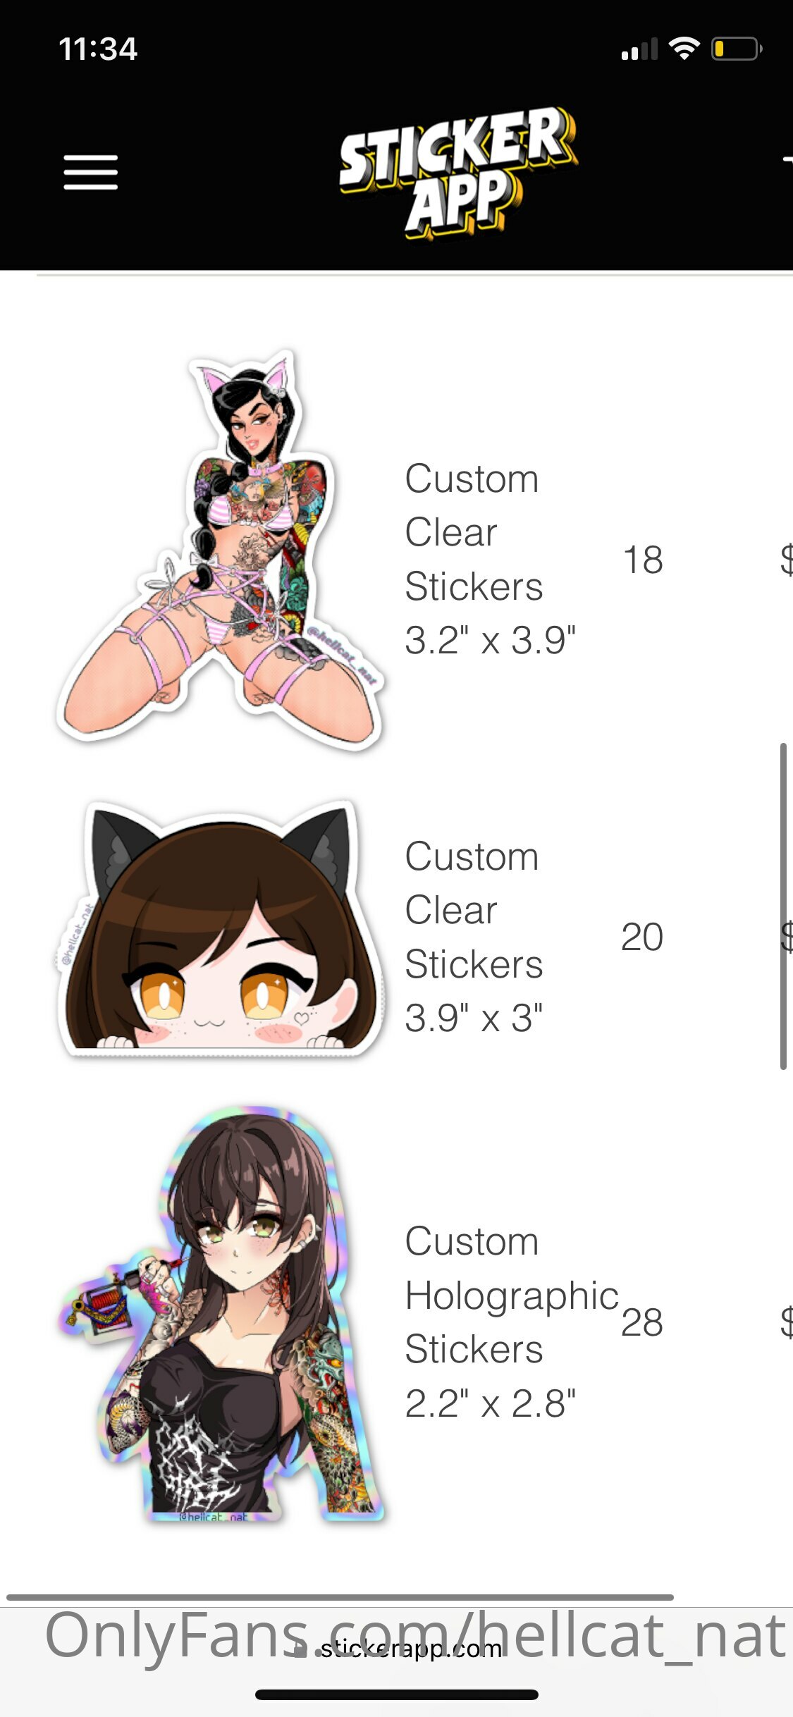Open the peeking chibi cat girl sticker
793x1717 pixels.
pos(220,929)
